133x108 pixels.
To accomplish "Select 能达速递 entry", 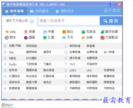I will click(x=48, y=70).
